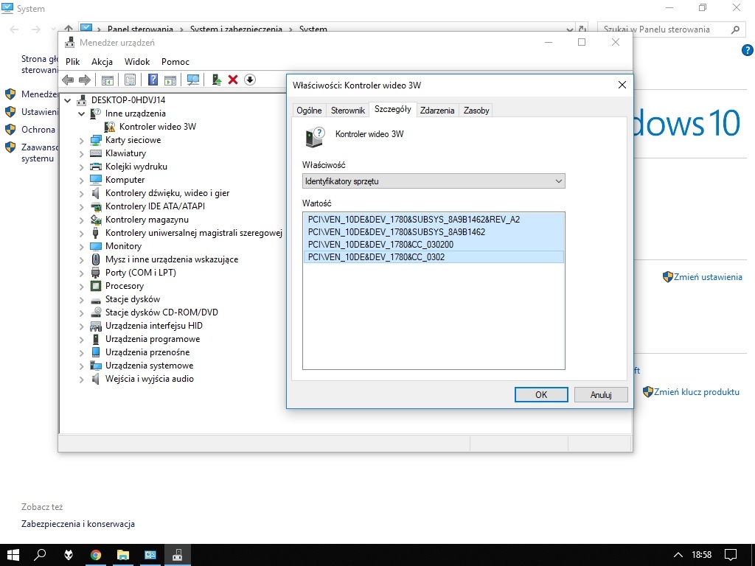
Task: Scan for hardware changes via monitor icon
Action: (193, 80)
